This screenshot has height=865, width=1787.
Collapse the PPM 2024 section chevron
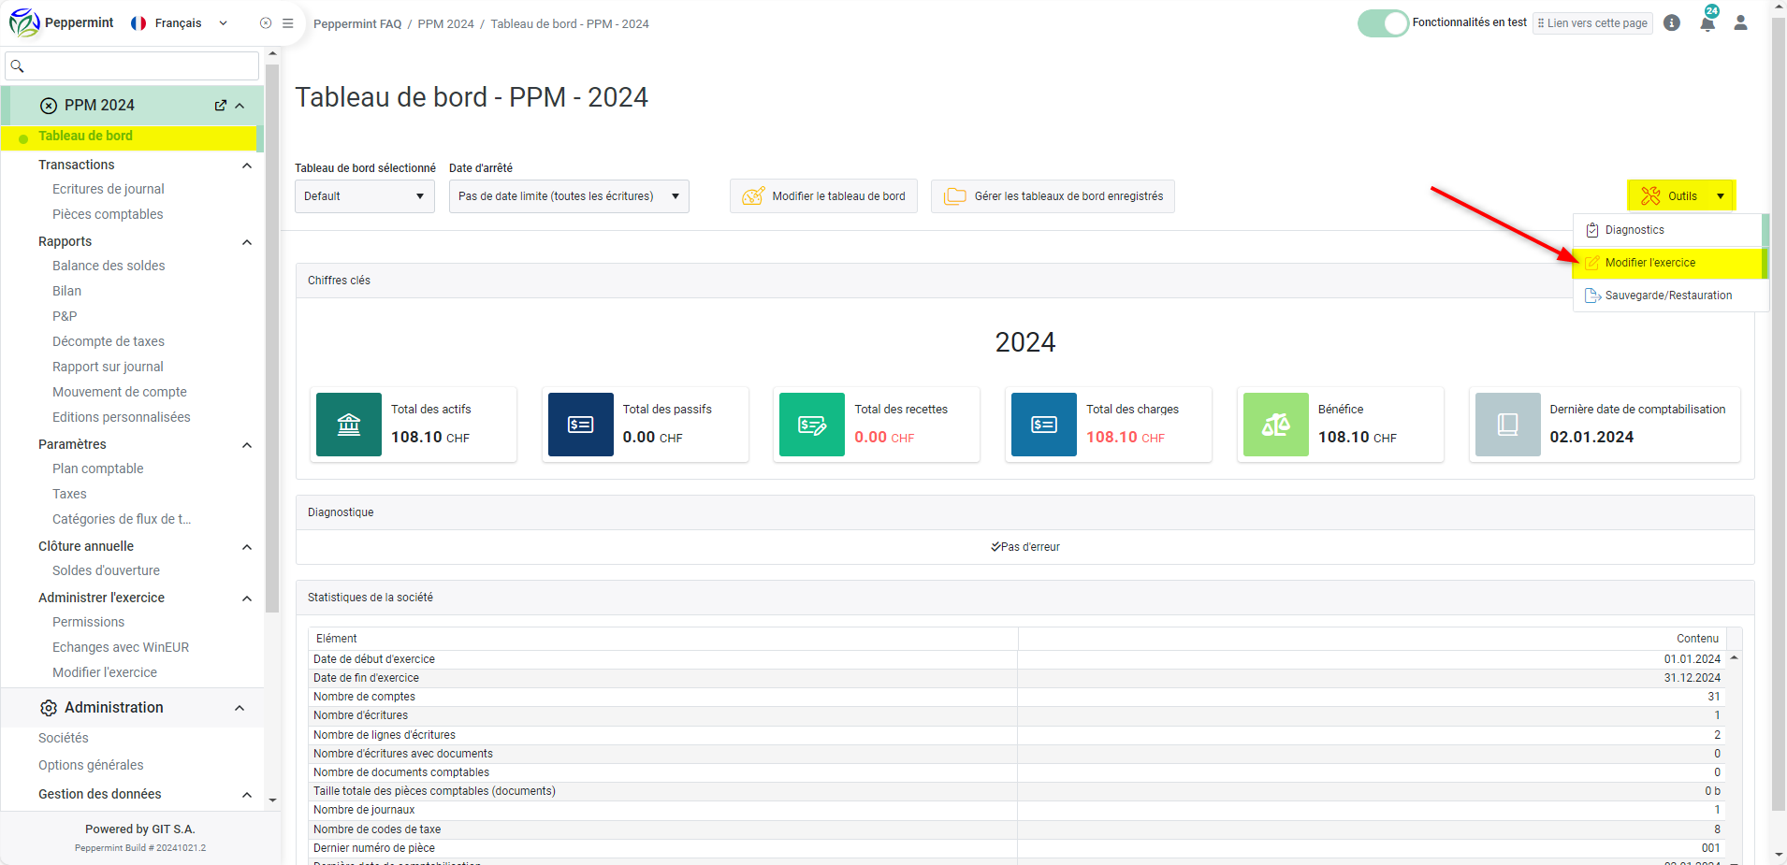(x=240, y=106)
